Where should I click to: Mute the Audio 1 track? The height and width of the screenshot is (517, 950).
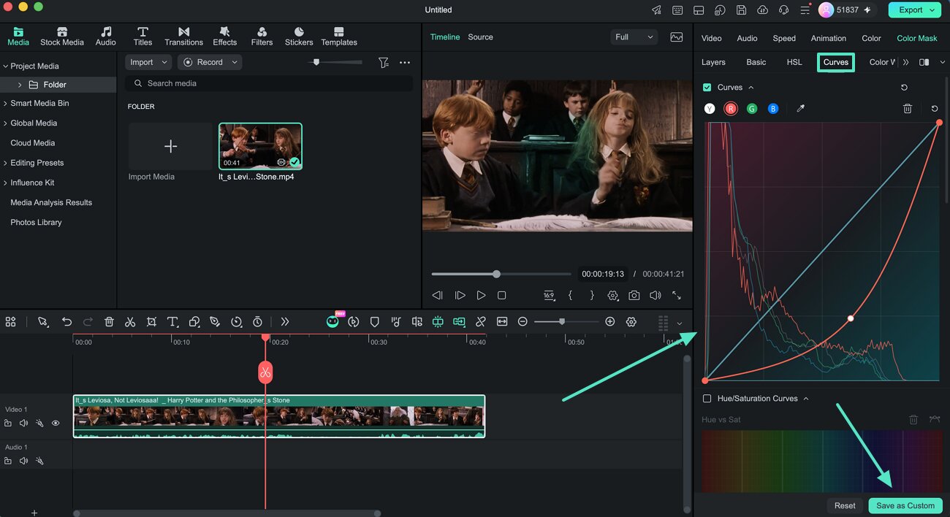[23, 462]
